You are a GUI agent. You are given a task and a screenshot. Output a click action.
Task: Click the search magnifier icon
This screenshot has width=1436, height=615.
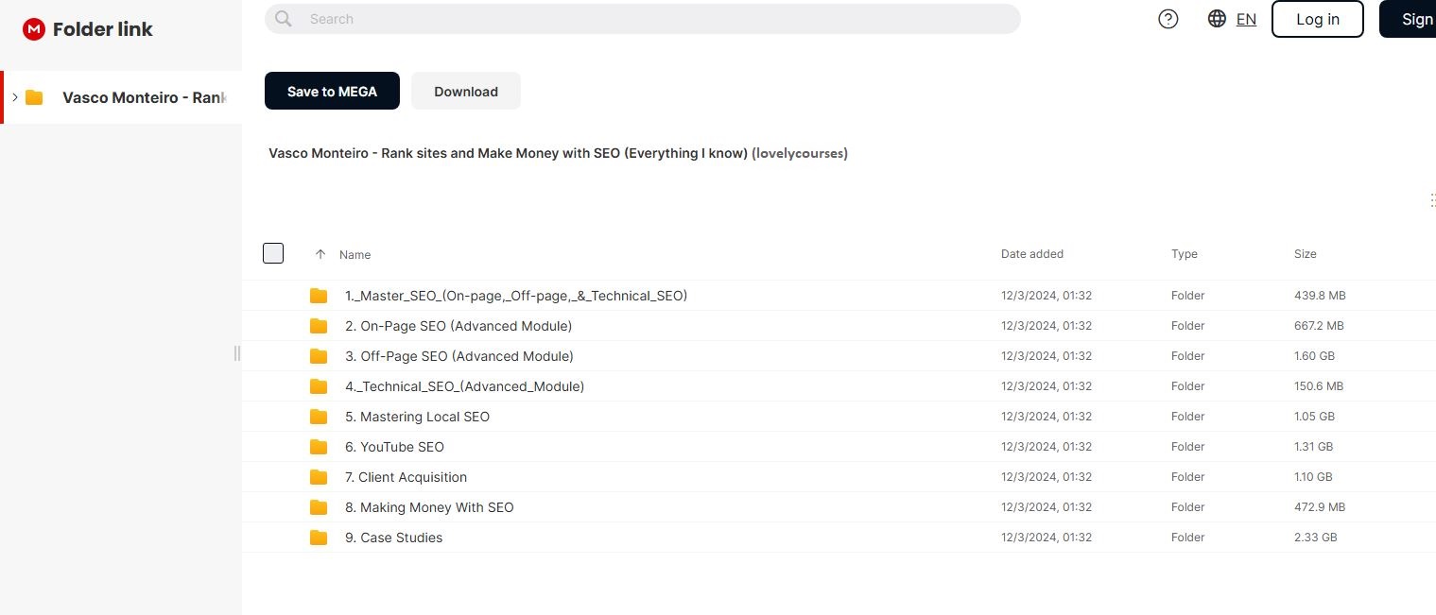point(283,19)
